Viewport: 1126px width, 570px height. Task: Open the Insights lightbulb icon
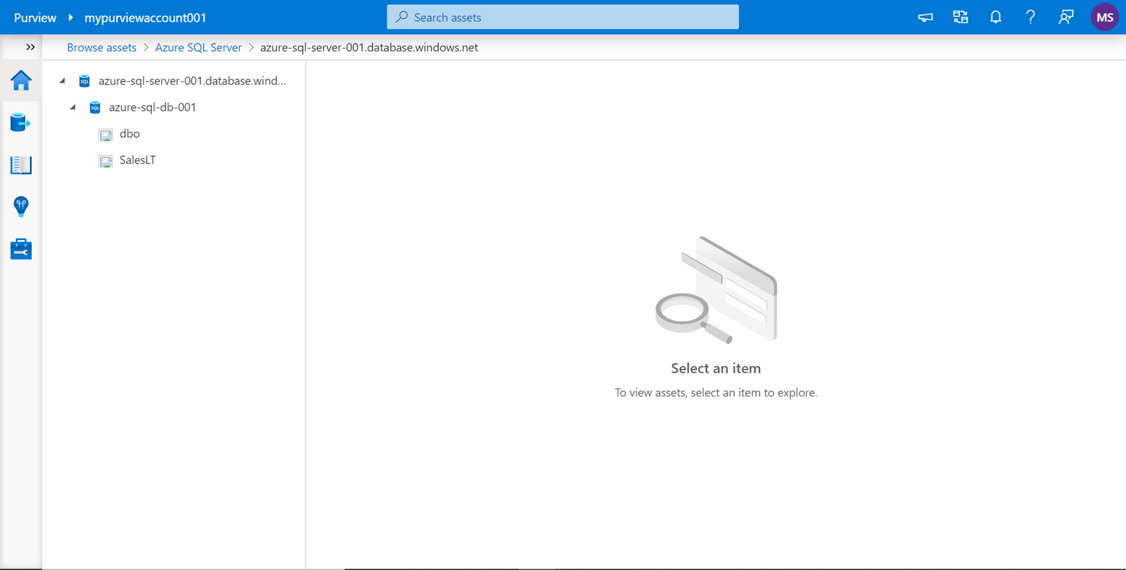tap(21, 207)
